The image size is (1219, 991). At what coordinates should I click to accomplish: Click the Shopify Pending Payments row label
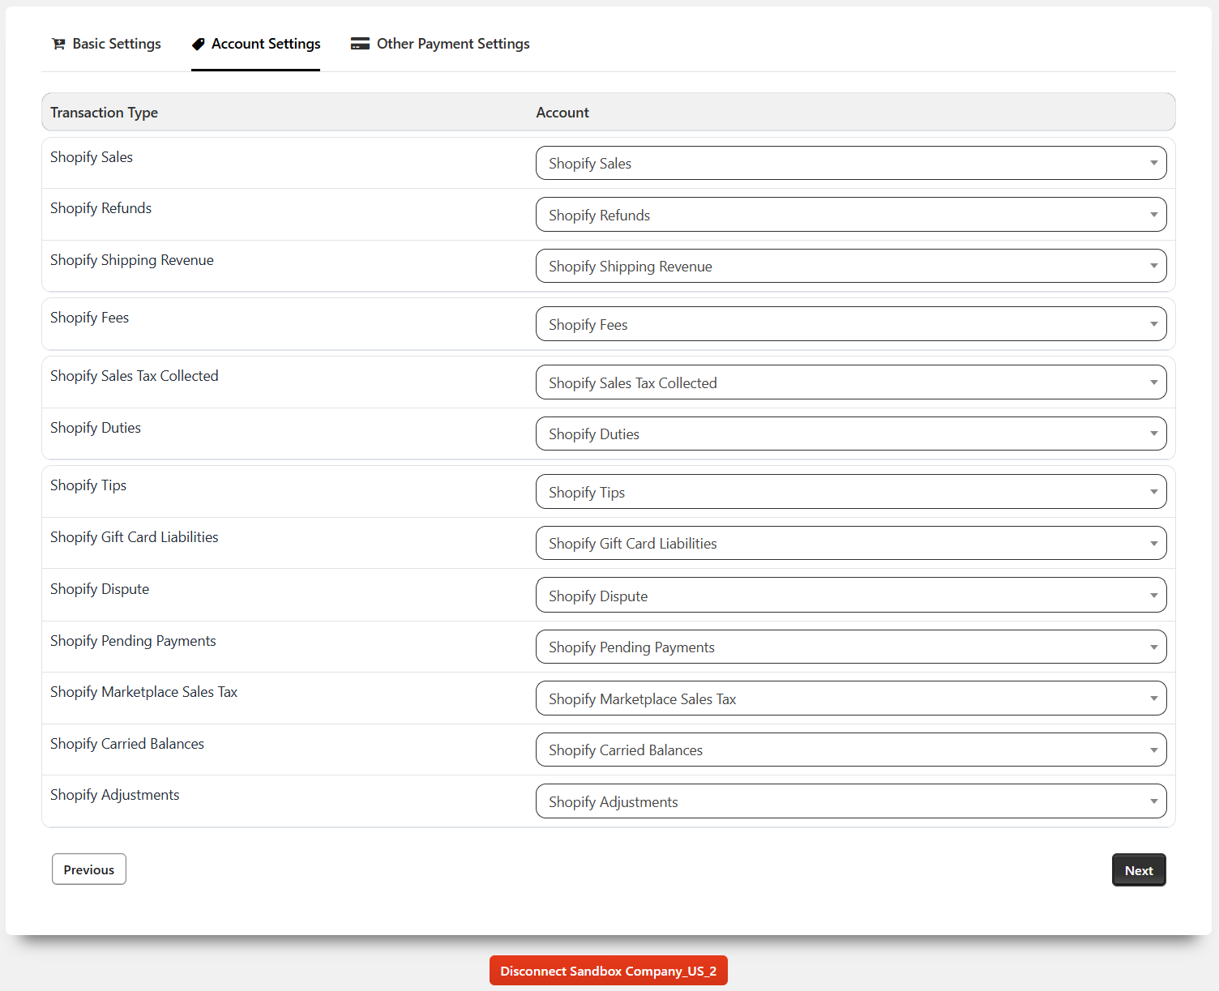tap(133, 641)
